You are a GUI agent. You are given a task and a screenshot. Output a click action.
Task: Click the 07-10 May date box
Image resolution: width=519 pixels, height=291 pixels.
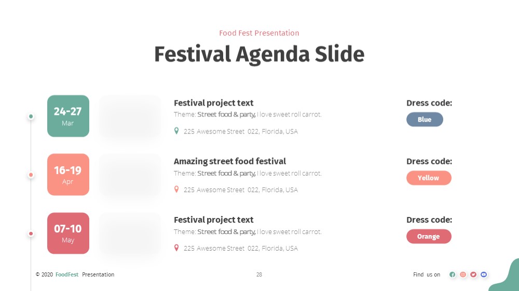coord(68,233)
